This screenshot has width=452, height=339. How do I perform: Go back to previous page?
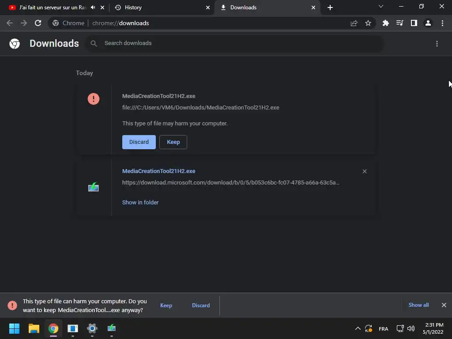[10, 23]
